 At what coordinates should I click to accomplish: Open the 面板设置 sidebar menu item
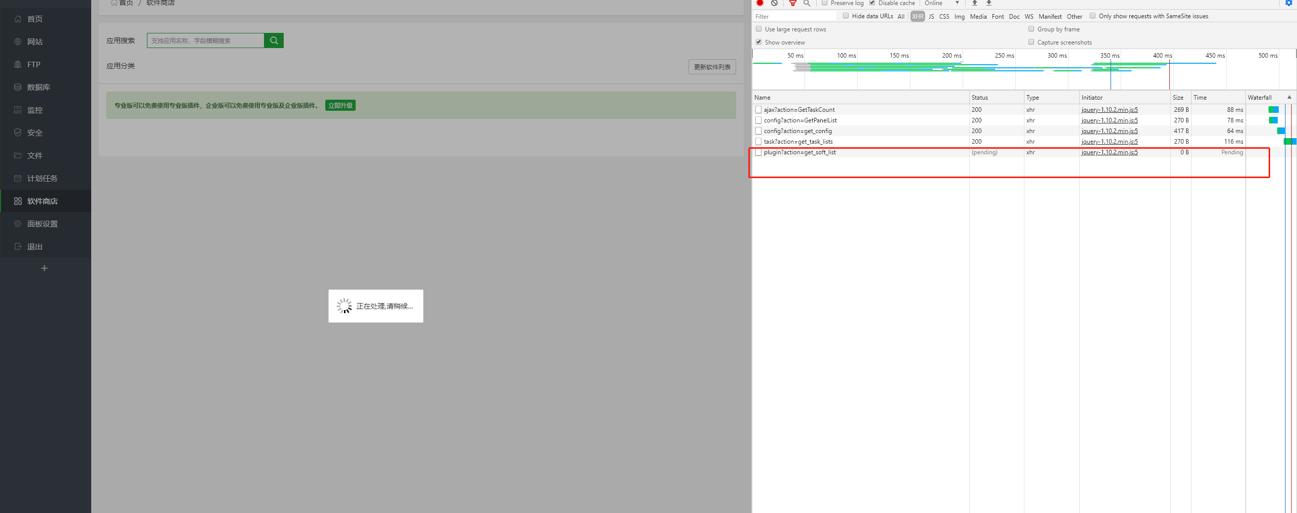tap(46, 224)
